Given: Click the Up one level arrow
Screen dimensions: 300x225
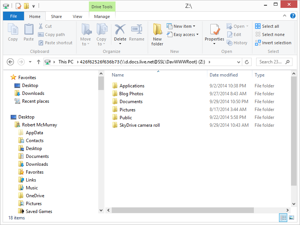Looking at the screenshot, I should click(x=38, y=62).
